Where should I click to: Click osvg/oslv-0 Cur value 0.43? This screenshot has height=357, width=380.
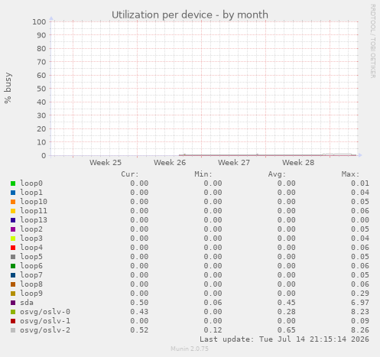point(139,312)
